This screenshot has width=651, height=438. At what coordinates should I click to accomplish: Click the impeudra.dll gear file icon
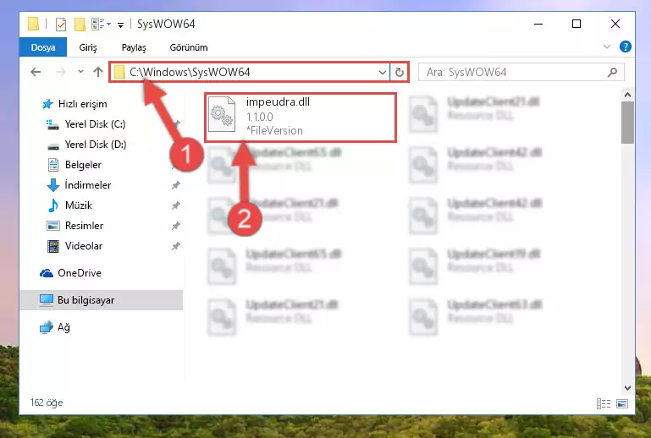[x=222, y=116]
